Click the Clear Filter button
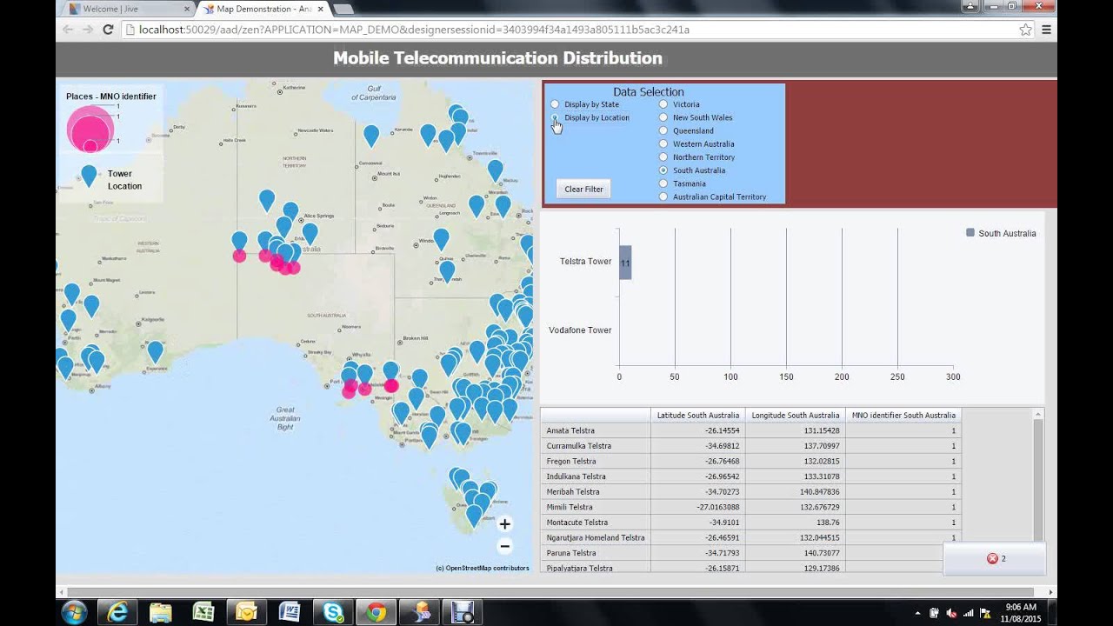The height and width of the screenshot is (626, 1113). tap(583, 189)
